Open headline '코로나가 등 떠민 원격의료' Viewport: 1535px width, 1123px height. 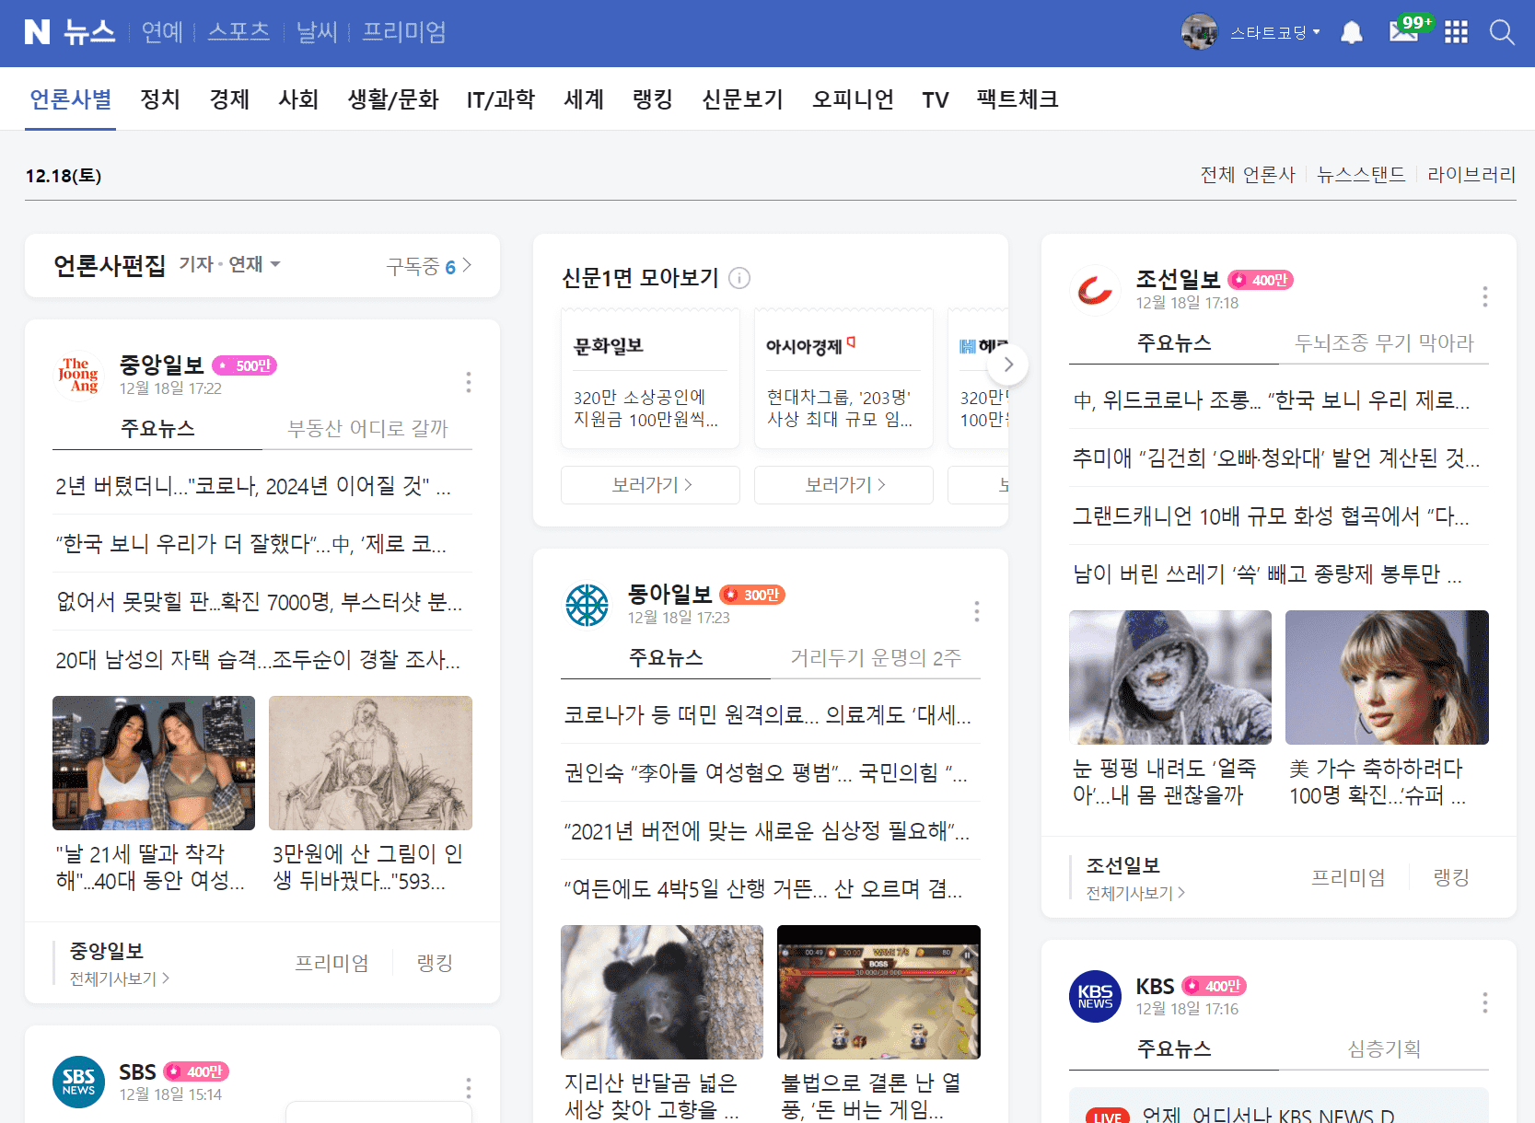point(767,715)
